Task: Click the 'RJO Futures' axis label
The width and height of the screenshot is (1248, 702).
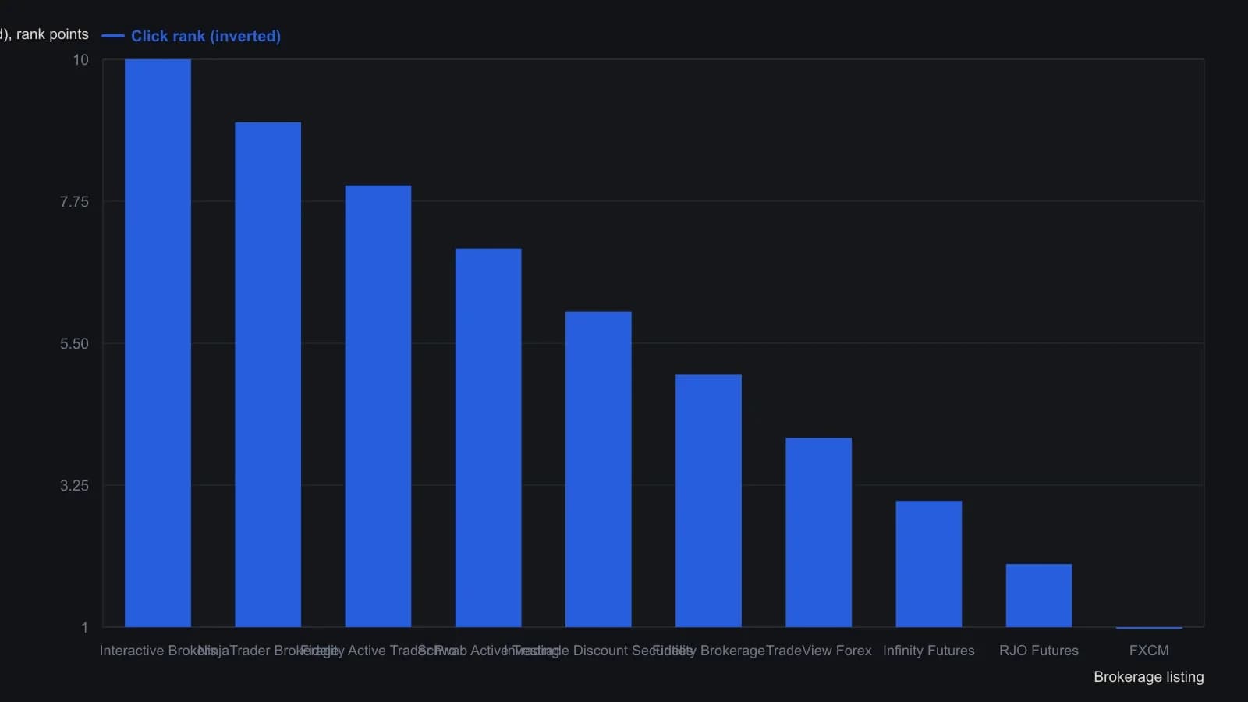Action: coord(1039,651)
